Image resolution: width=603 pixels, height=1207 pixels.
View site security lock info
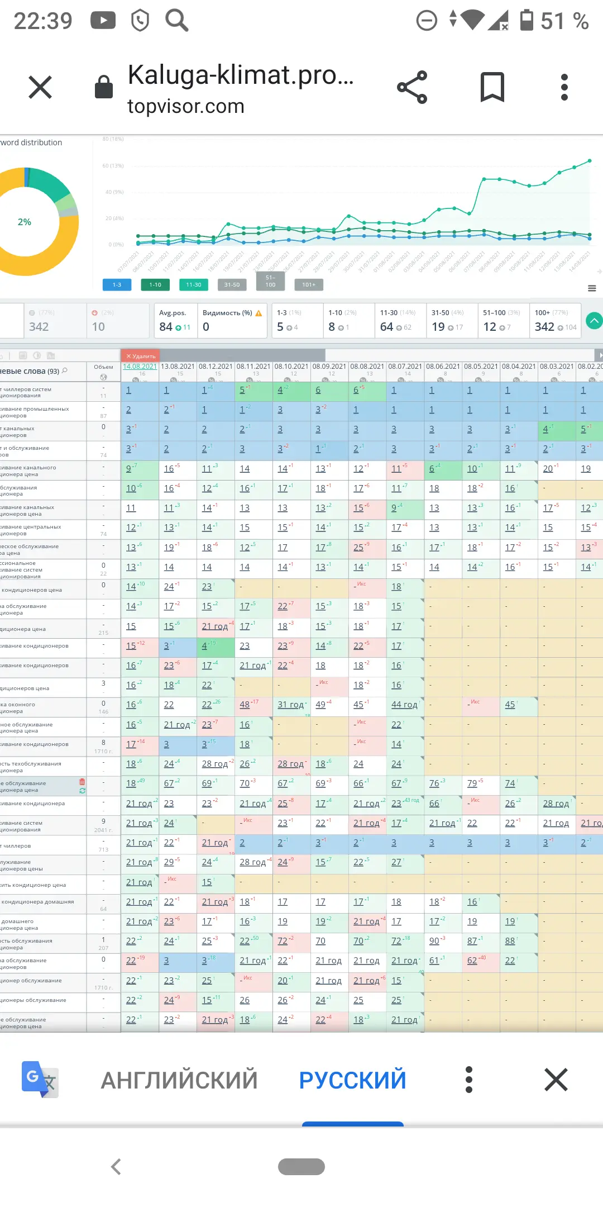104,87
